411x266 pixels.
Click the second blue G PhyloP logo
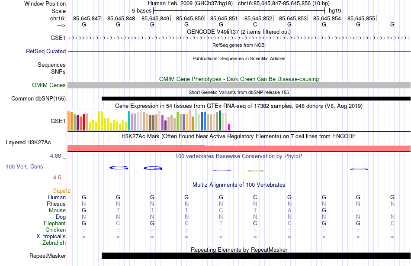pos(153,168)
